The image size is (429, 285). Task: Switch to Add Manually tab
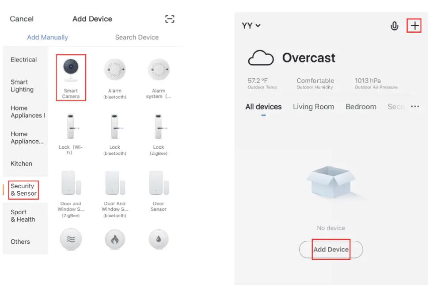point(48,37)
